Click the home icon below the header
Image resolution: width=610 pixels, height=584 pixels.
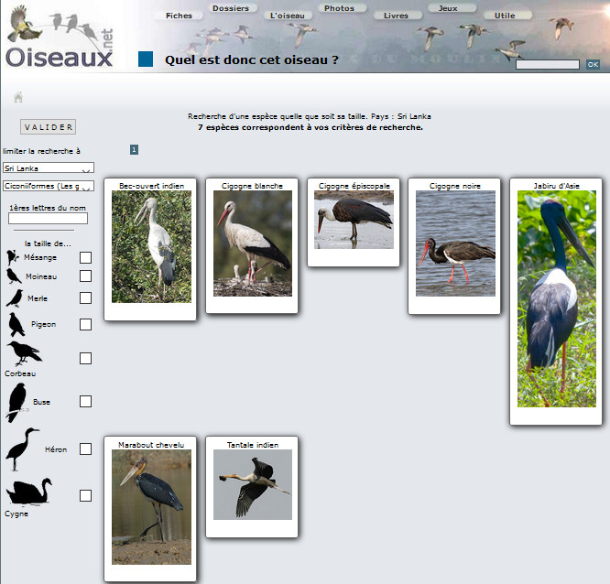(x=18, y=97)
